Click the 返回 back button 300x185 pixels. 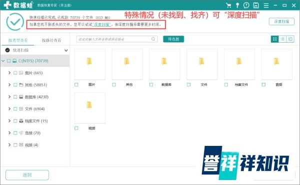point(27,175)
